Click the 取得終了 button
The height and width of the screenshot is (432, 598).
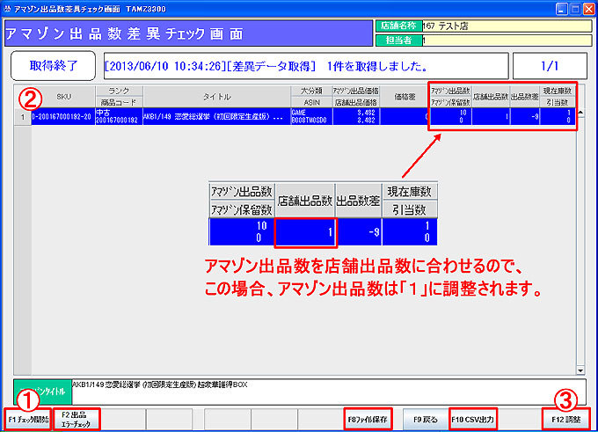point(54,65)
